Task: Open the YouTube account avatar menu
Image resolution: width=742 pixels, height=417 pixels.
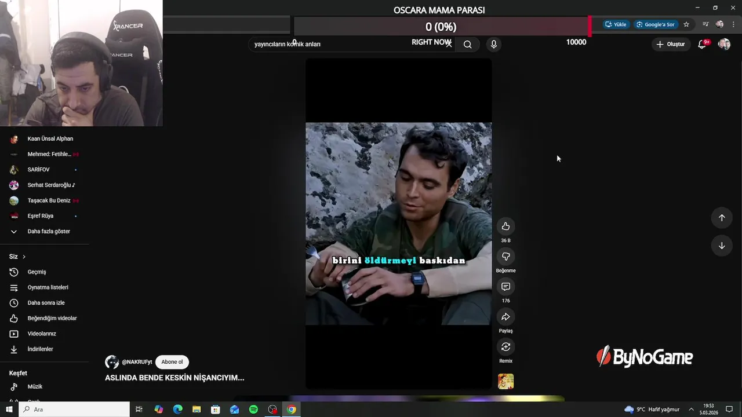Action: pos(724,44)
